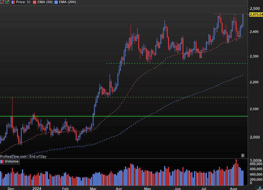Click the current price label 2,475.54
Image resolution: width=263 pixels, height=190 pixels.
tap(256, 14)
